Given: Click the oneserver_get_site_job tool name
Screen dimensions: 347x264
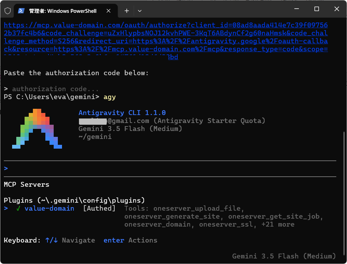Looking at the screenshot, I should (274, 217).
